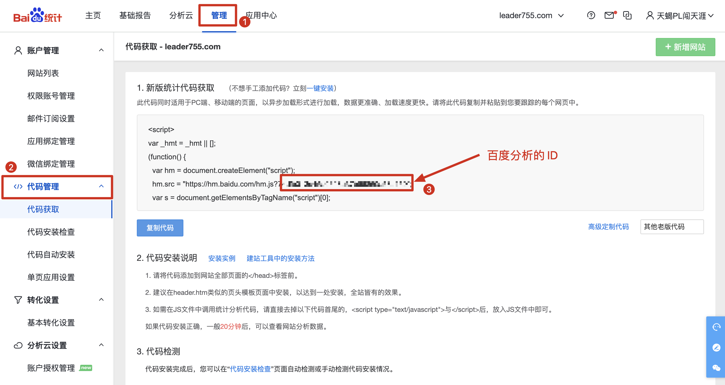Open 网站列表 in the sidebar
Viewport: 725px width, 385px height.
(43, 73)
